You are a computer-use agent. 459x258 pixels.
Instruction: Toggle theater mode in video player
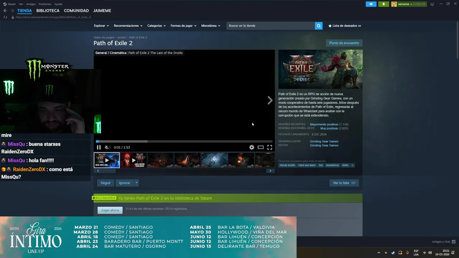[261, 147]
